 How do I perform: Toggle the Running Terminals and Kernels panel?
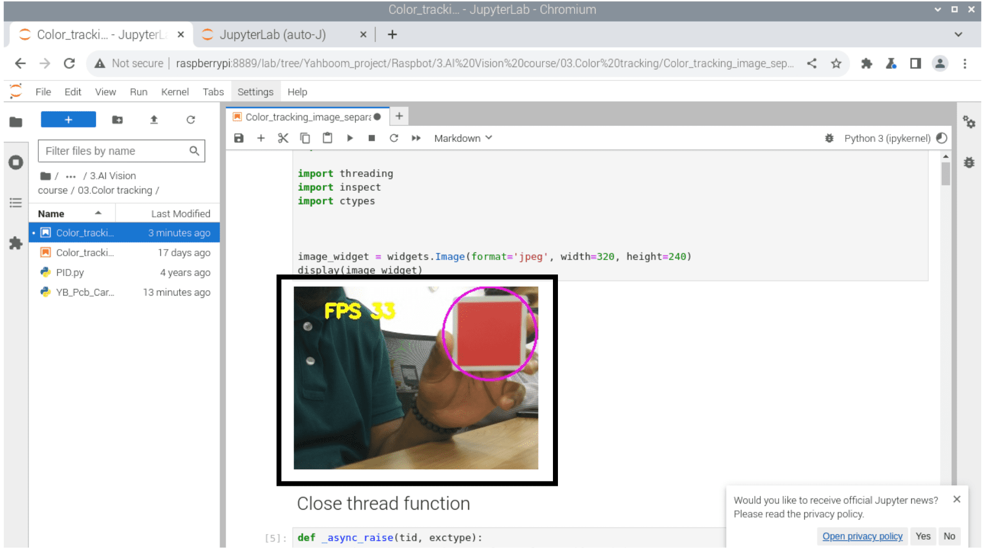tap(16, 162)
